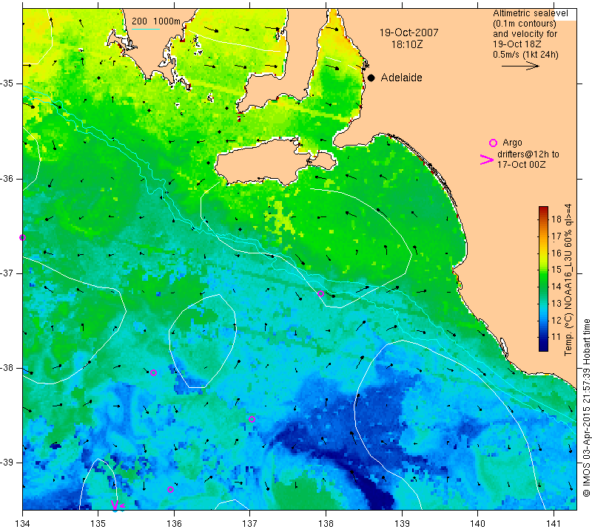Click the Argo float marker near 136E, -39.3
The width and height of the screenshot is (592, 532).
(170, 490)
